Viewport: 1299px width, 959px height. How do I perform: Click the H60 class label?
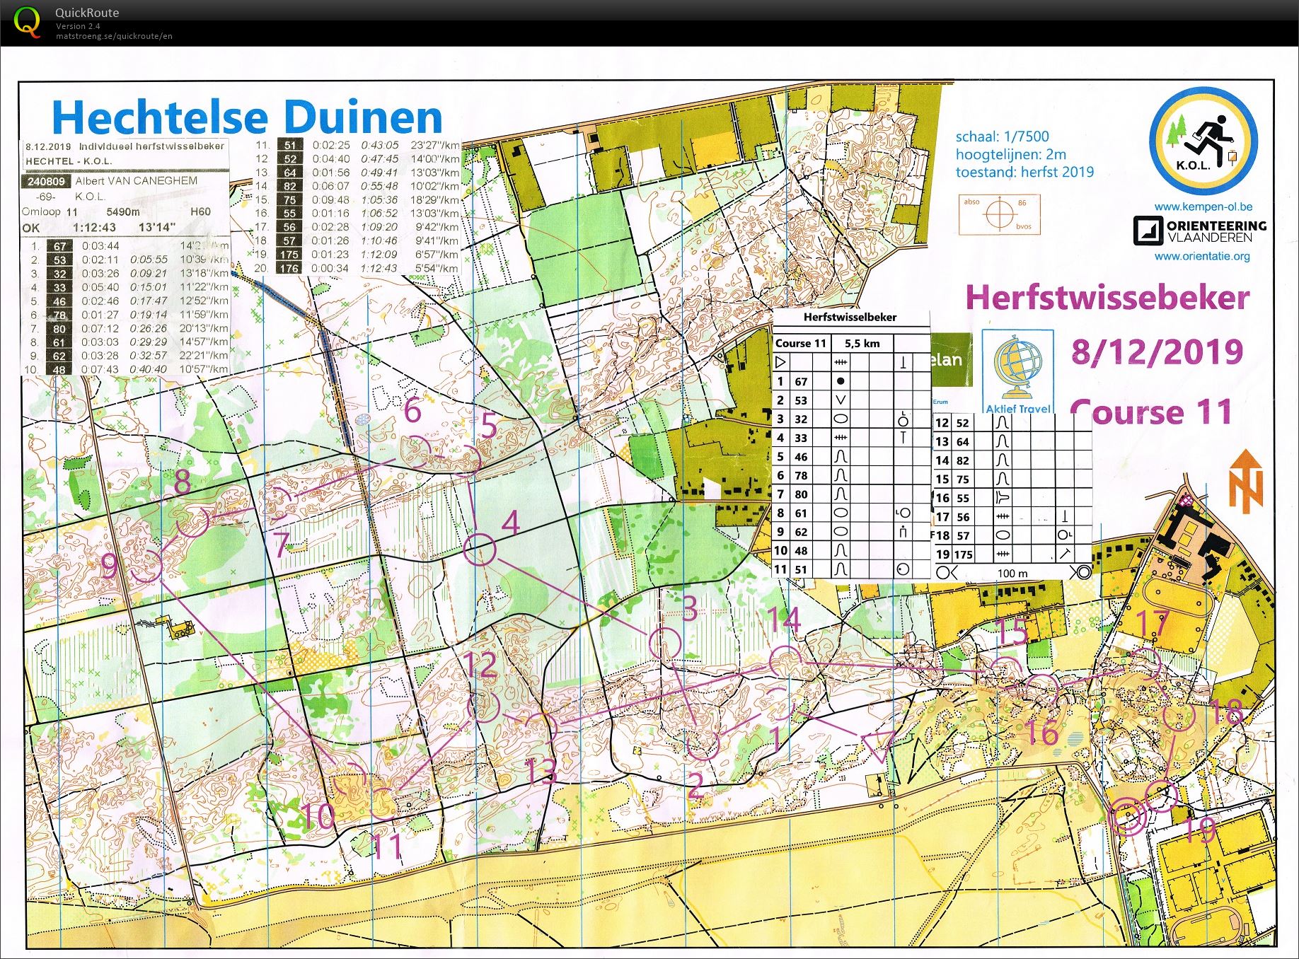click(200, 211)
